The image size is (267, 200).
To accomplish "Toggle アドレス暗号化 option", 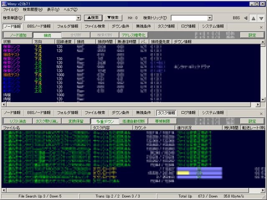I will click(x=133, y=35).
